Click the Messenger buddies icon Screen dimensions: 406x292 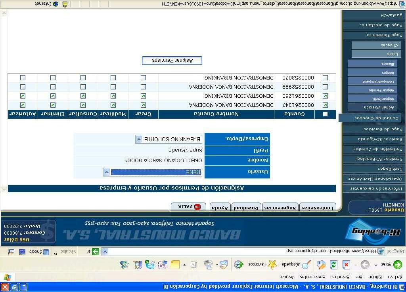[x=124, y=265]
